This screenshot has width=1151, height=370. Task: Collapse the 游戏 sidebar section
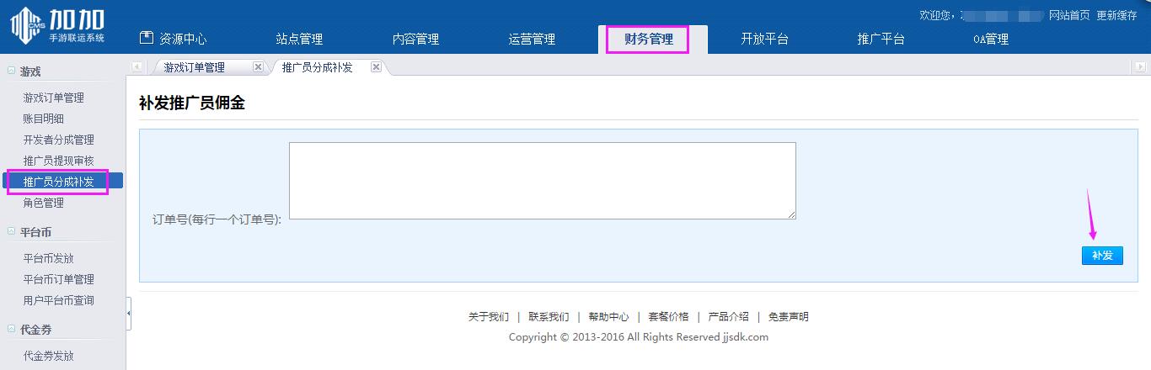click(x=11, y=71)
